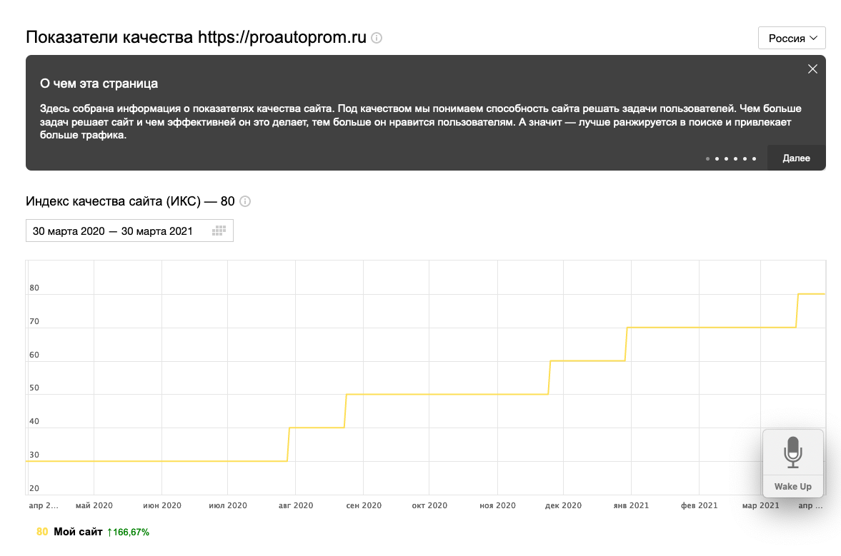Select the third pagination dot in banner
Screen dimensions: 841x556
(726, 158)
